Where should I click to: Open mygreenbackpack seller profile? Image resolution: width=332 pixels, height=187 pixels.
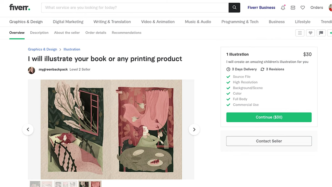click(x=53, y=69)
